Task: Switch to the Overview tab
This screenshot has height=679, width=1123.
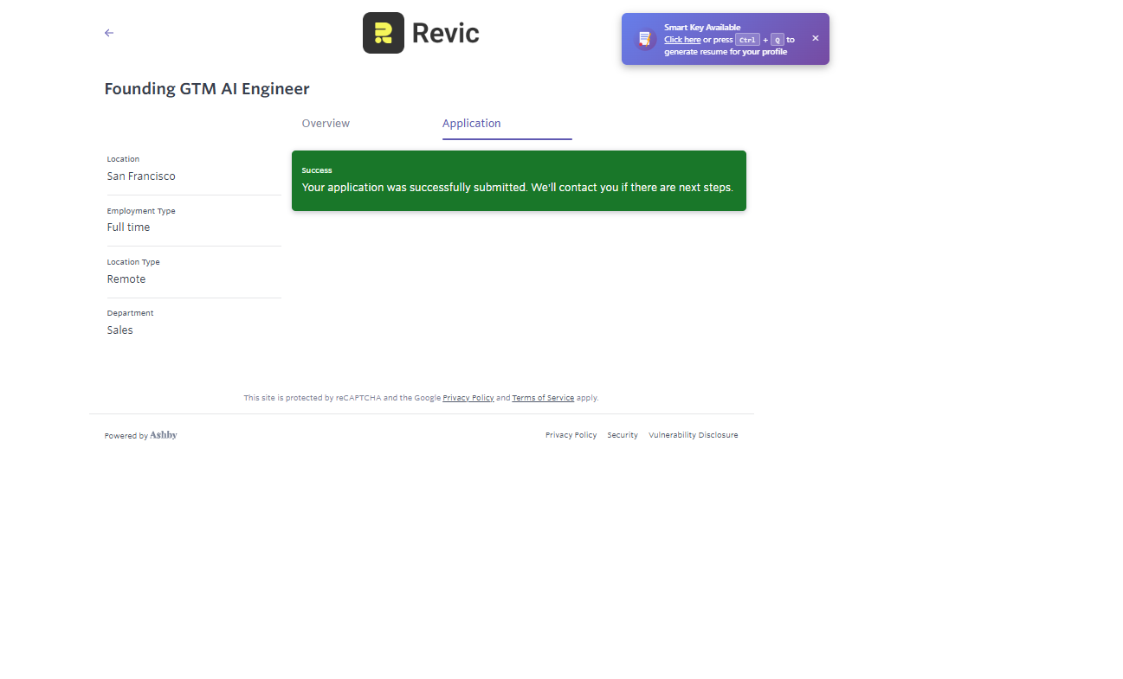Action: [326, 124]
